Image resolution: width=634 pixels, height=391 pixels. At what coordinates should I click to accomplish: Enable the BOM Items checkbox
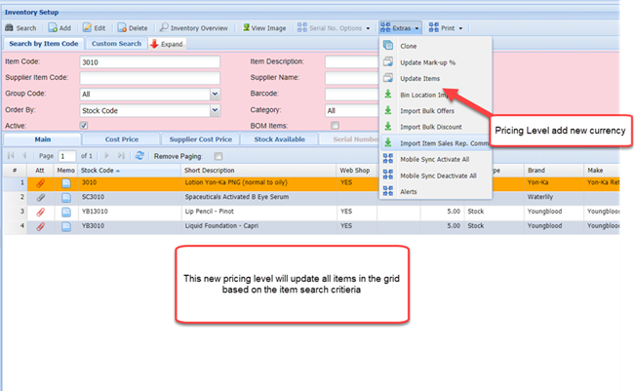pos(335,126)
